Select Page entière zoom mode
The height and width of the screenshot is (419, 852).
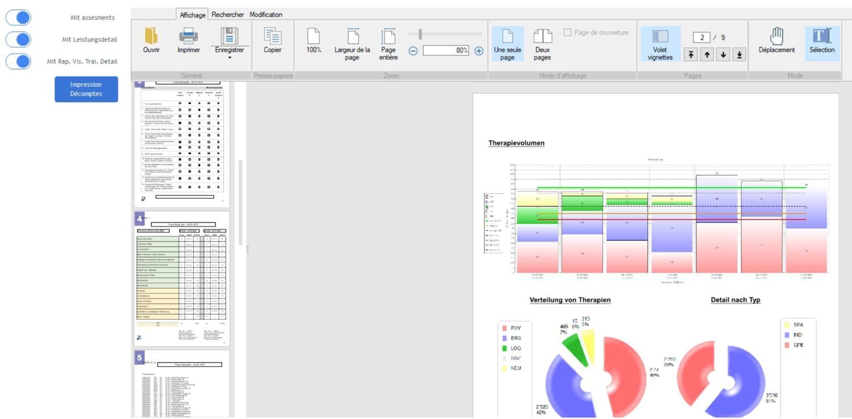click(389, 36)
